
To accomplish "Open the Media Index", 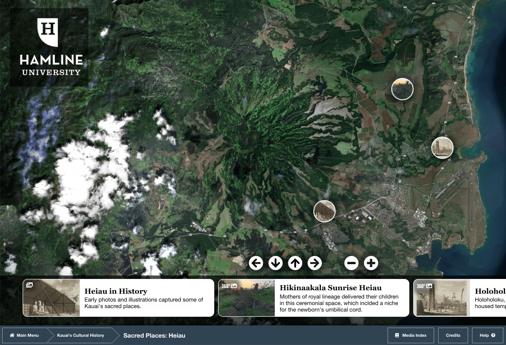I will coord(411,335).
